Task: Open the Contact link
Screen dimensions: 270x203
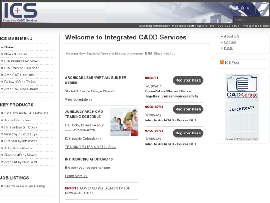Action: coord(230,42)
